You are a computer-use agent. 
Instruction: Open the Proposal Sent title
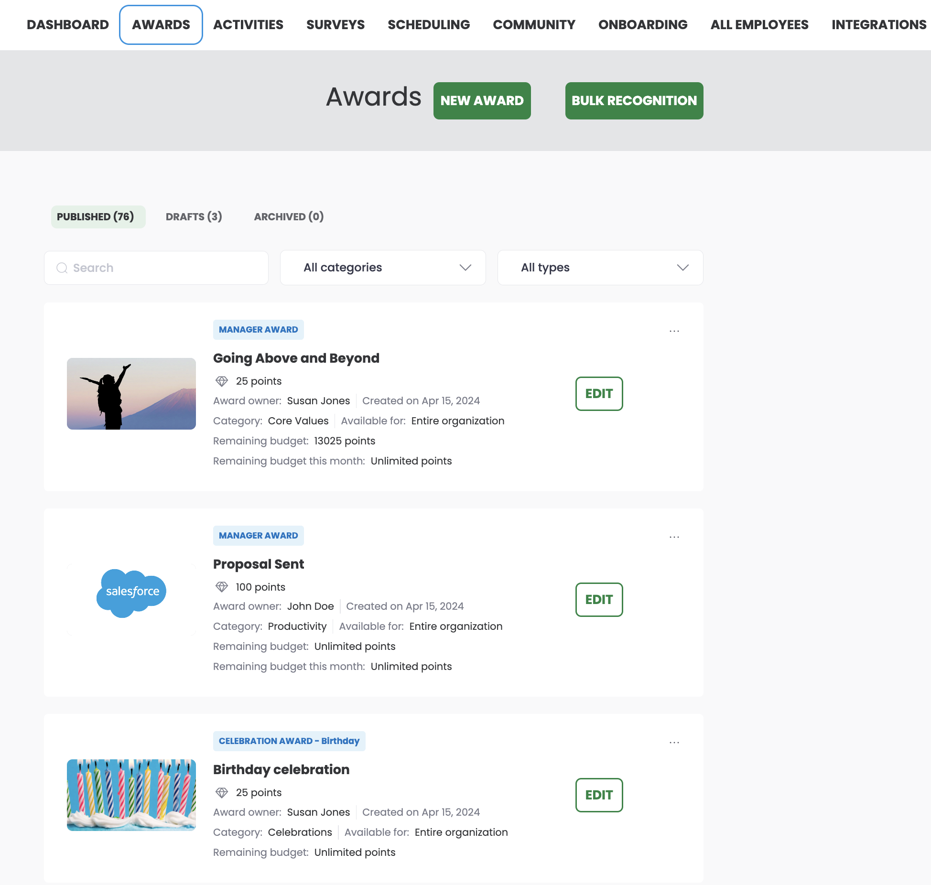pos(259,564)
